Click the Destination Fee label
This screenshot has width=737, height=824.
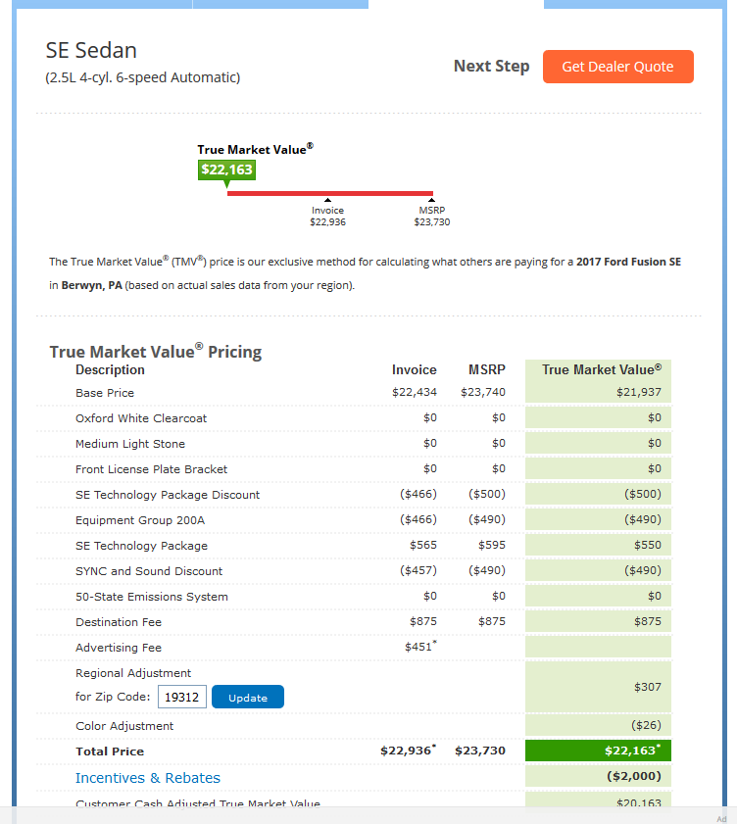tap(119, 622)
